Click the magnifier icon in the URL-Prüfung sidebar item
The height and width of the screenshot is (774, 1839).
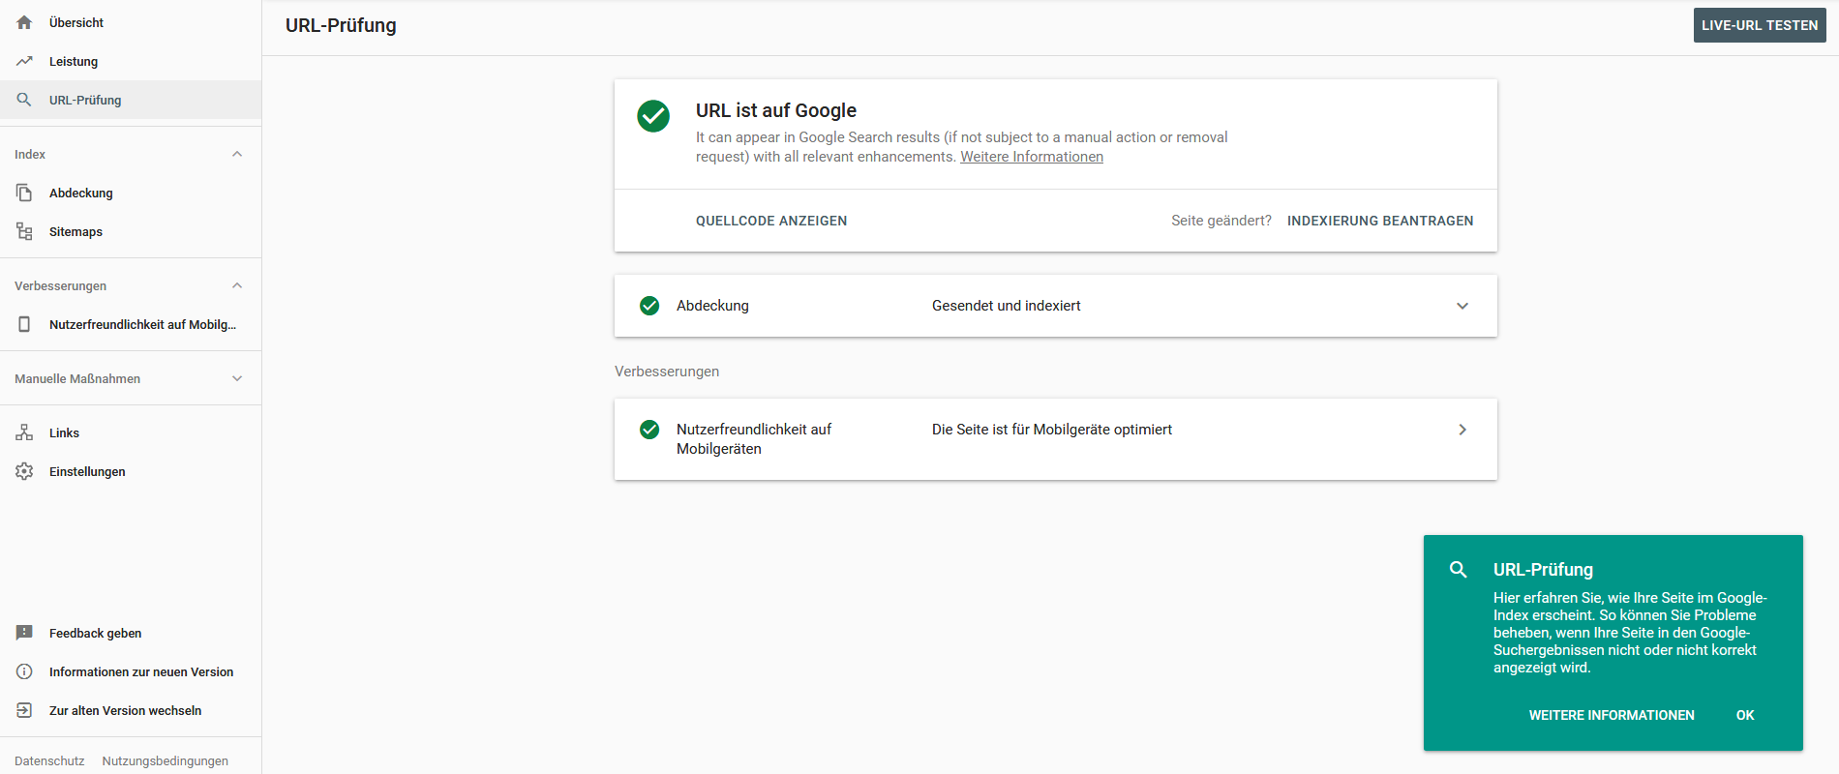(x=24, y=100)
